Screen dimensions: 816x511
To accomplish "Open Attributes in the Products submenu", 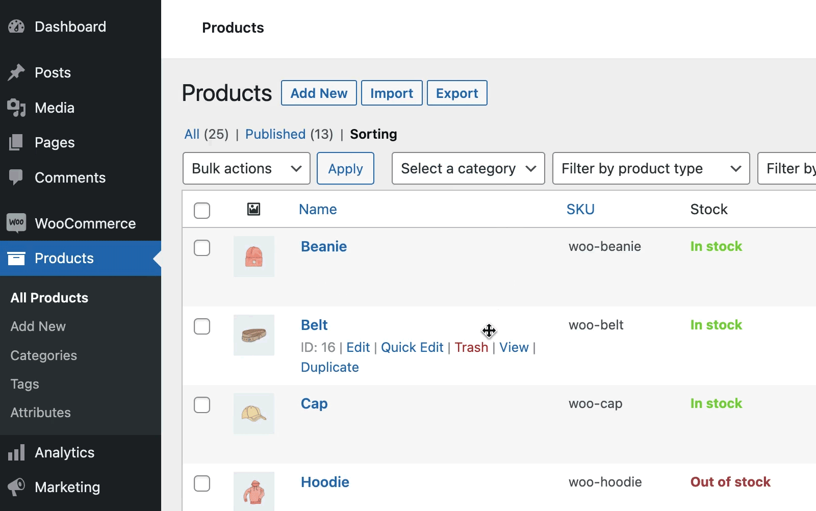I will [41, 413].
